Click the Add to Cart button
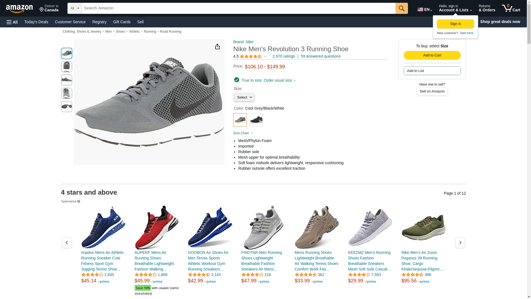This screenshot has height=299, width=531. pos(432,55)
